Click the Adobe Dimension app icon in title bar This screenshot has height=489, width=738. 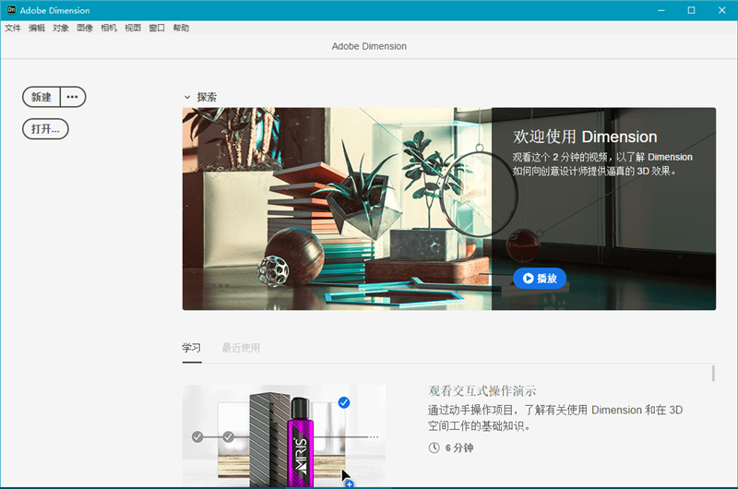[x=11, y=10]
